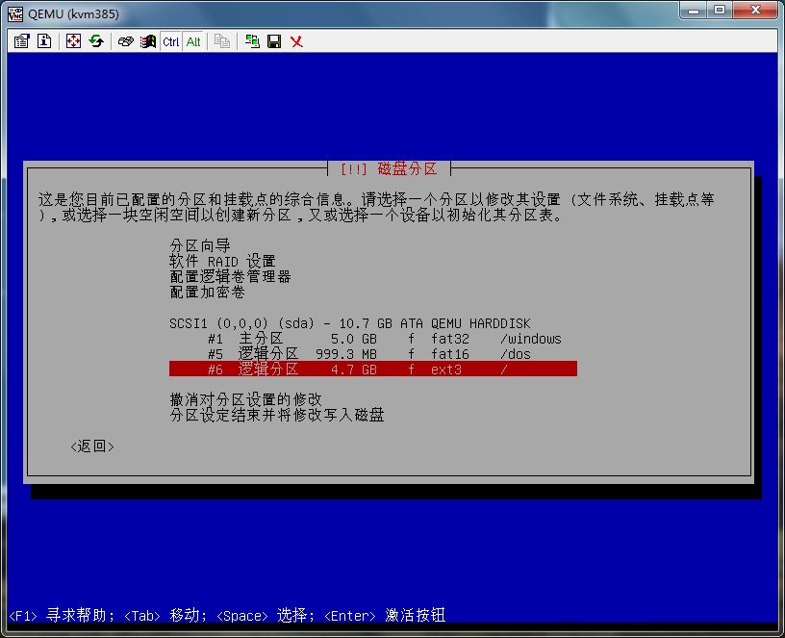Show connection info icon
The image size is (785, 638).
(44, 41)
